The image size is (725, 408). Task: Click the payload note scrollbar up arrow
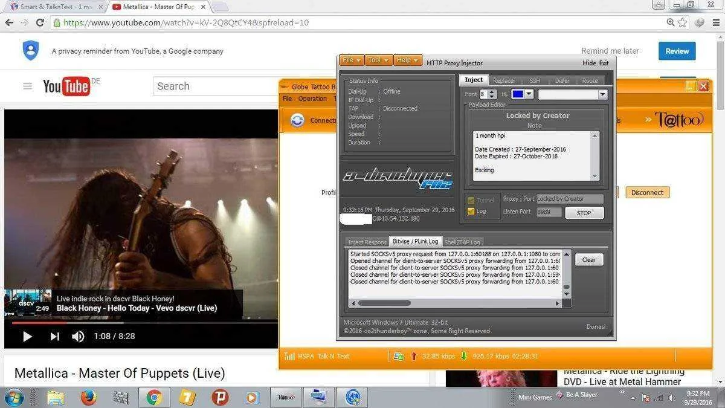click(594, 135)
